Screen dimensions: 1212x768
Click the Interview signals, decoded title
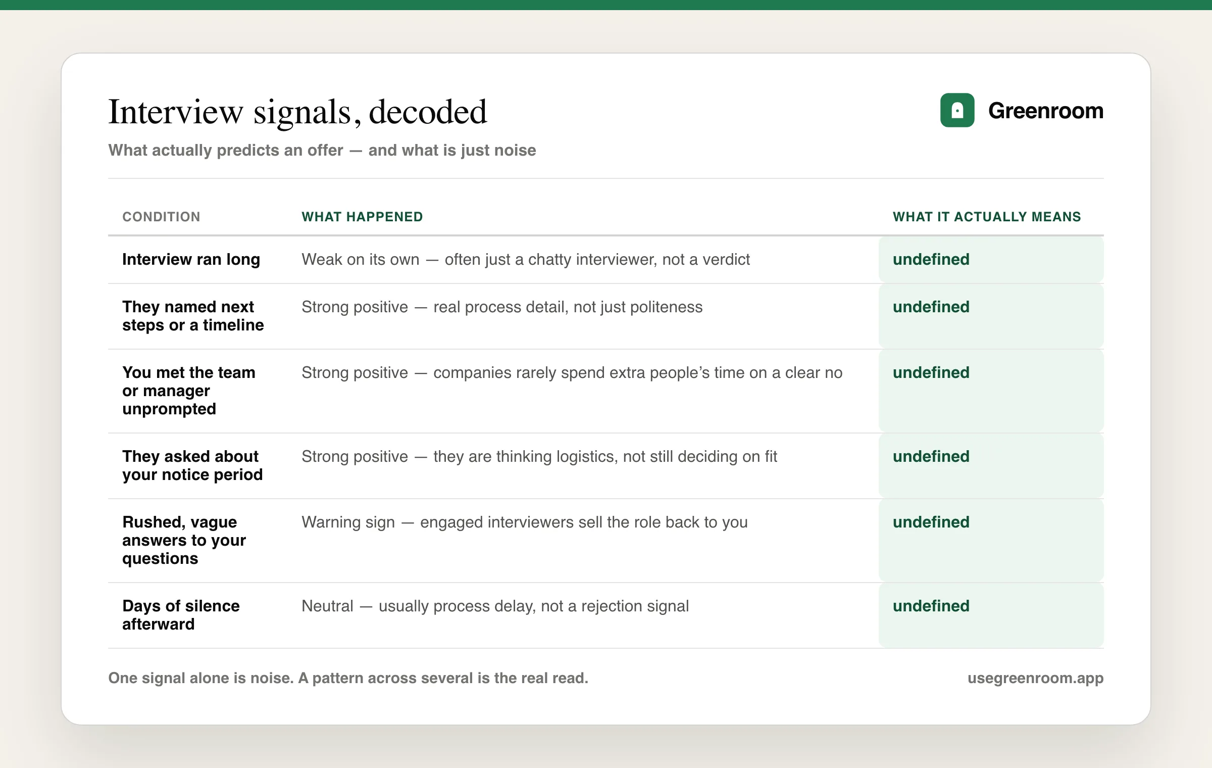(297, 112)
